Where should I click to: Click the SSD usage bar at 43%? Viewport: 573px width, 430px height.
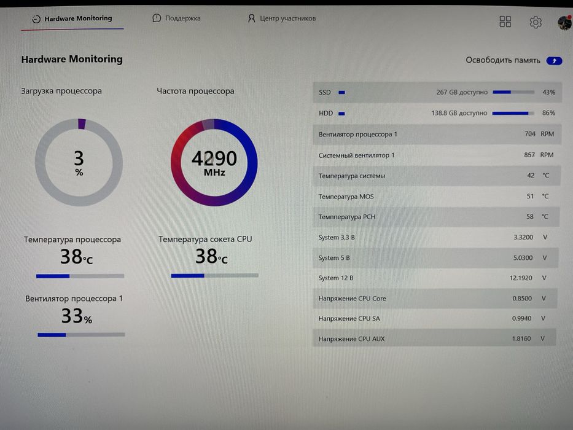tap(513, 92)
